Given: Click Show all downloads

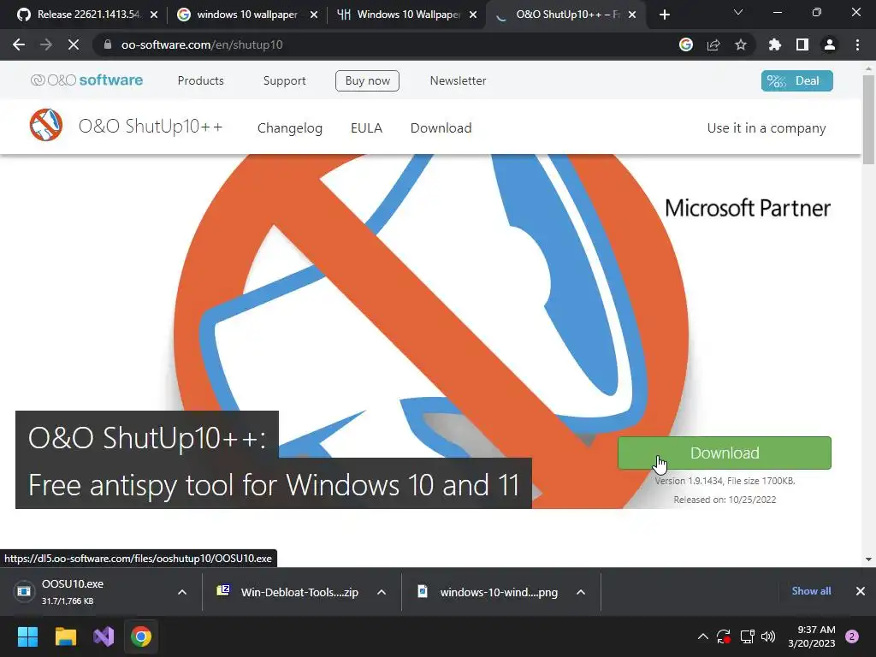Looking at the screenshot, I should [x=811, y=591].
